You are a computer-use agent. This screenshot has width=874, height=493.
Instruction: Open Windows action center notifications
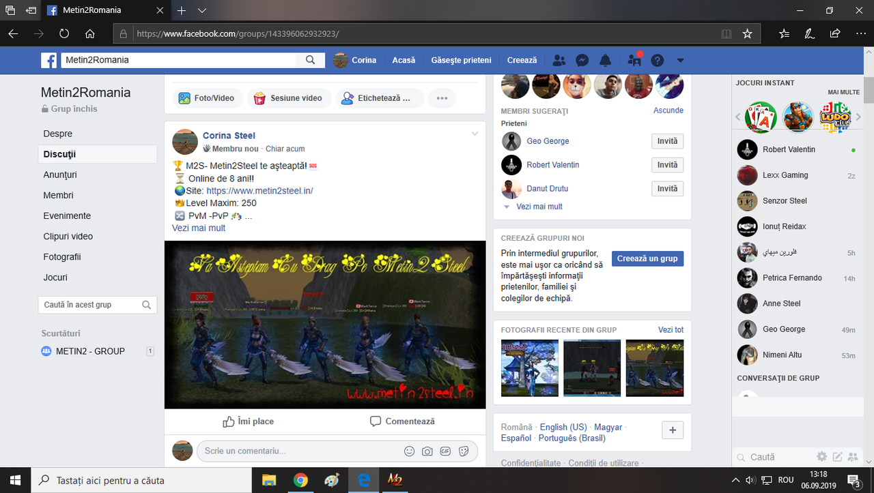coord(854,480)
